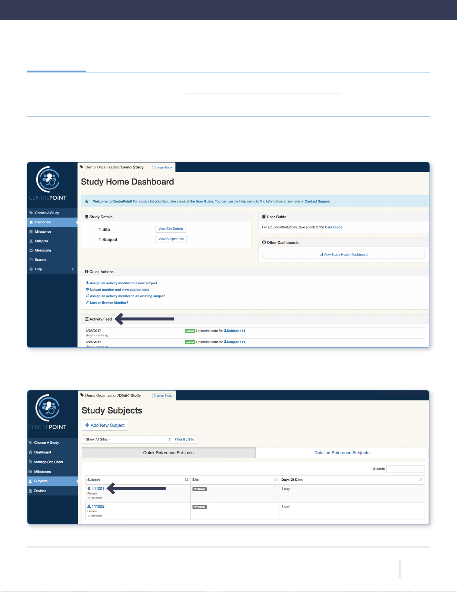The height and width of the screenshot is (592, 457).
Task: Click home icon beside Dashboard in dashboard sidebar
Action: (31, 222)
